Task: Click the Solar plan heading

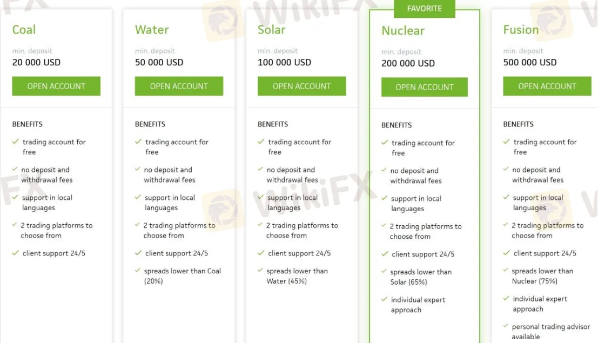Action: [271, 30]
